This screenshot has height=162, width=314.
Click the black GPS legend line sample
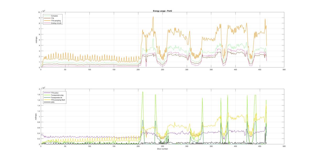click(47, 102)
